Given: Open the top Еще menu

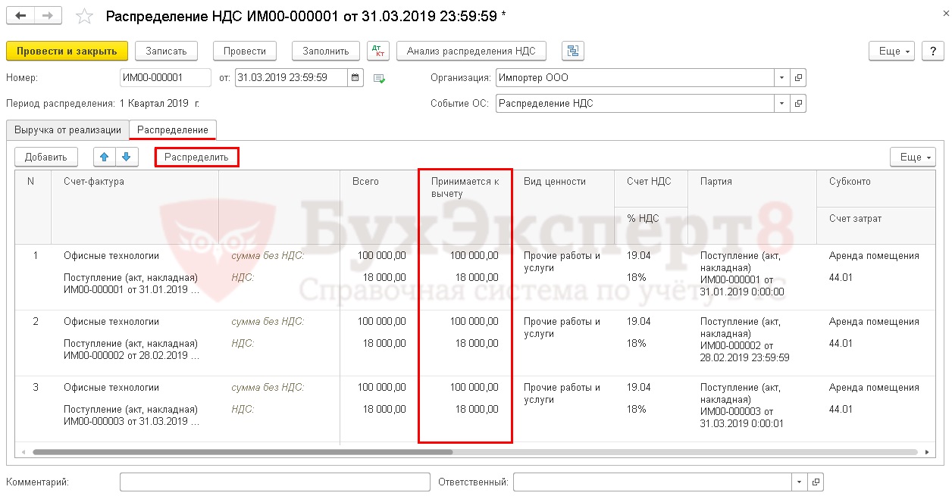Looking at the screenshot, I should [892, 51].
